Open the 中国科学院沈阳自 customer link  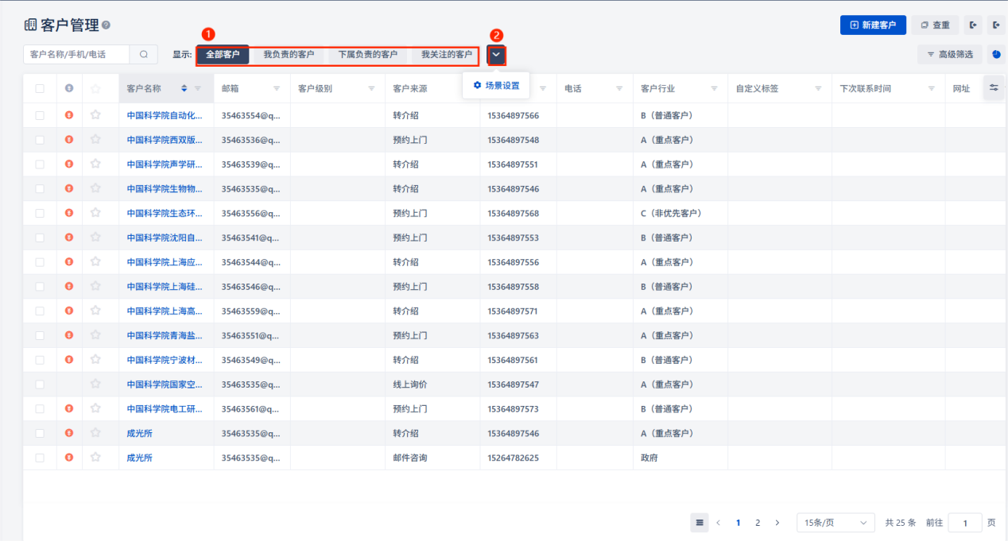165,238
